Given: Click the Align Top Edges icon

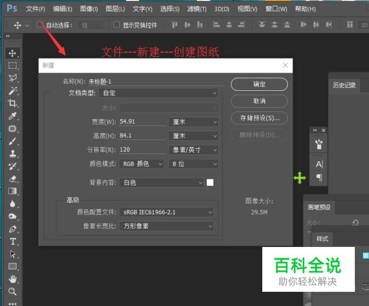Looking at the screenshot, I should [174, 24].
